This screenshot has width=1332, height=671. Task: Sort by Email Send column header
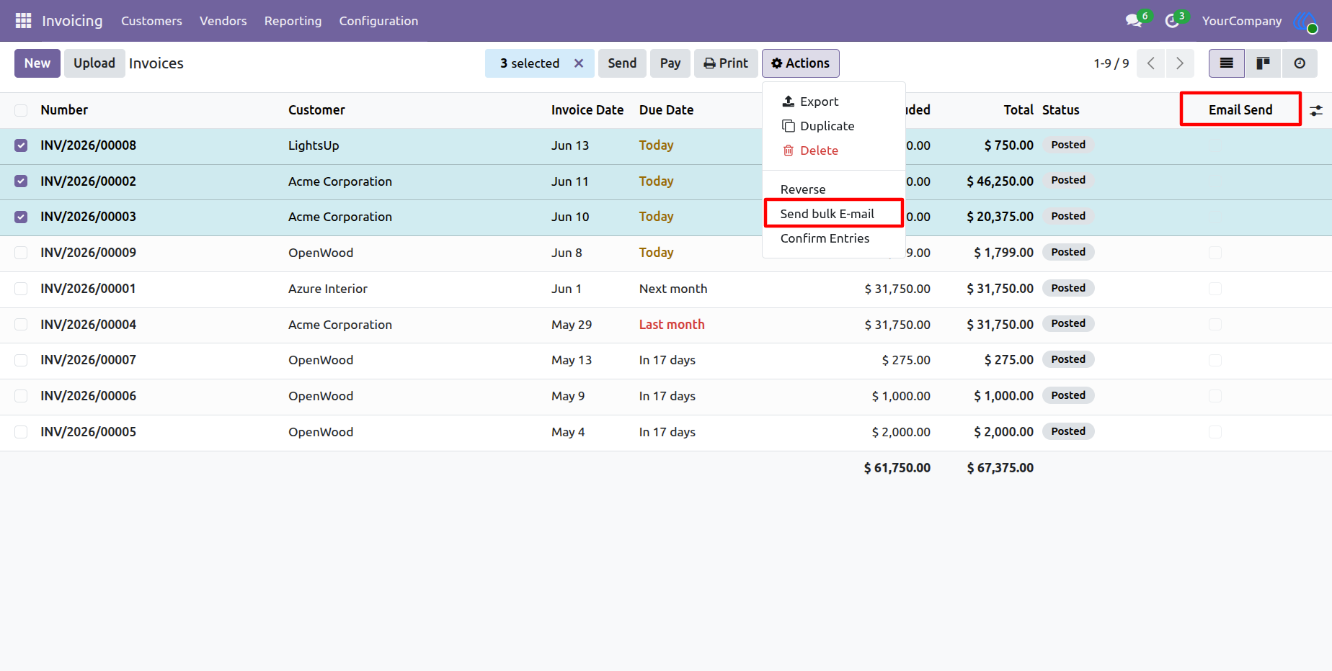pyautogui.click(x=1240, y=110)
